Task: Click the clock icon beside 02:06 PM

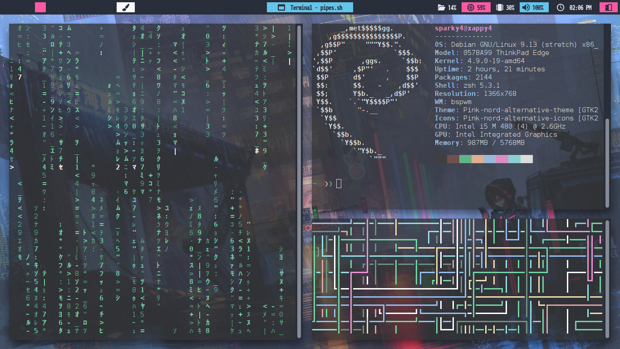Action: pos(561,8)
